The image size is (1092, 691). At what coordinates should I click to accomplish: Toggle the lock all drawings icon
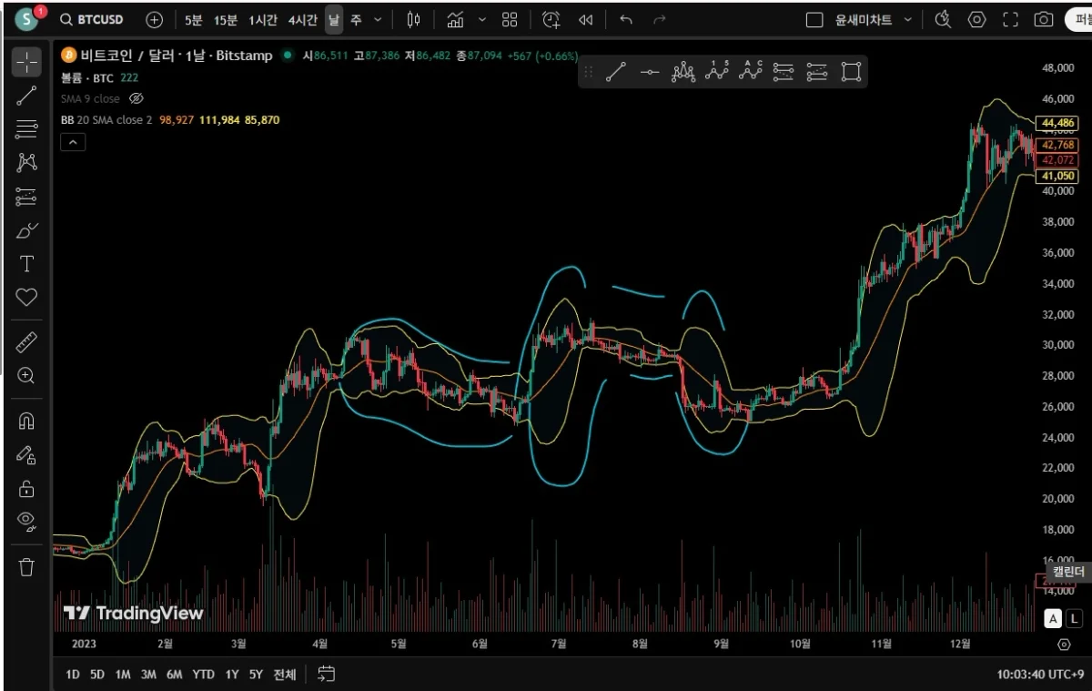pyautogui.click(x=26, y=489)
